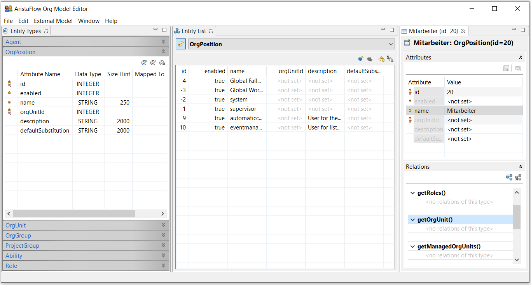Open the OrgPosition entity type dropdown

tap(391, 44)
